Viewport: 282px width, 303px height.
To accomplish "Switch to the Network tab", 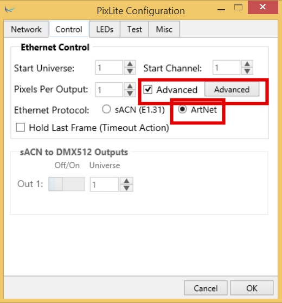I will [x=26, y=29].
